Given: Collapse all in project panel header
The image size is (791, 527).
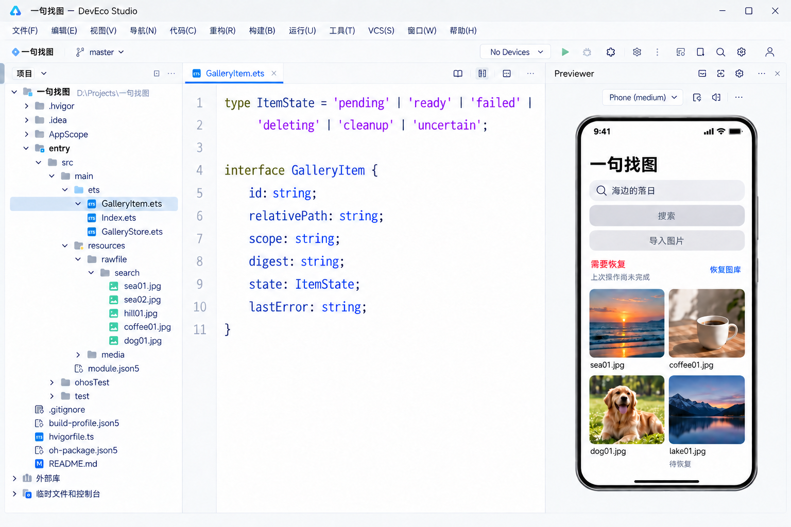Looking at the screenshot, I should [157, 74].
